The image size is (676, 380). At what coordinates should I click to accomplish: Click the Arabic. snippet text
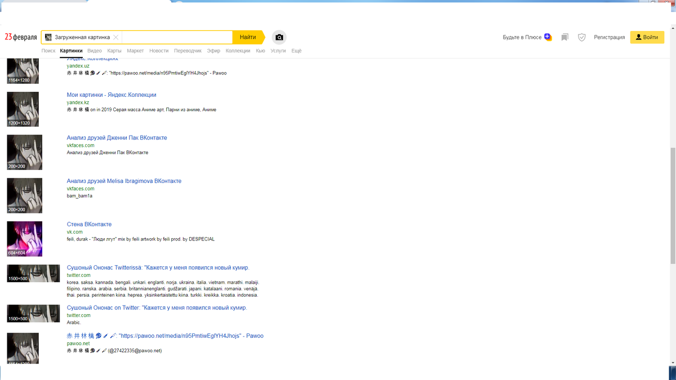pos(74,323)
